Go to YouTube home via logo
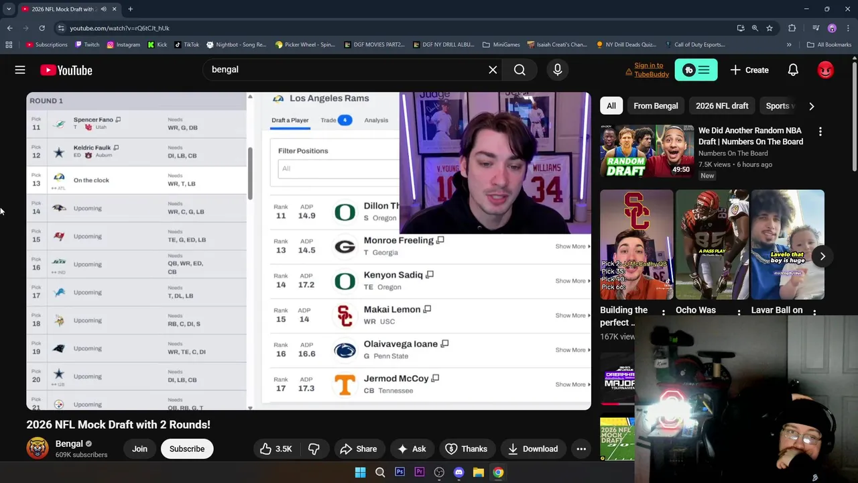Viewport: 858px width, 483px height. click(66, 70)
